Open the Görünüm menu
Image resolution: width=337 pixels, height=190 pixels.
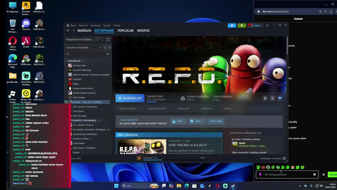point(83,26)
